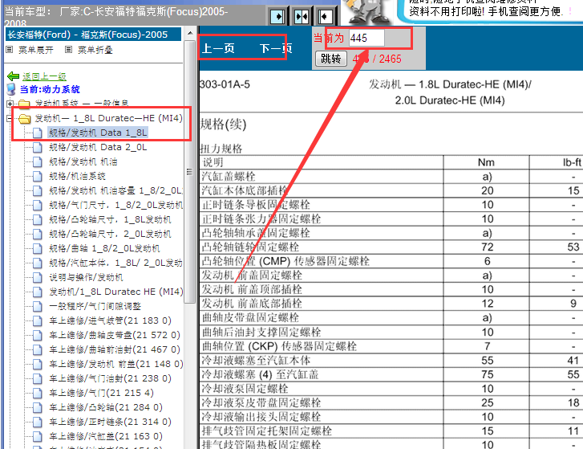Click the 303-01A-5 page code

[225, 84]
